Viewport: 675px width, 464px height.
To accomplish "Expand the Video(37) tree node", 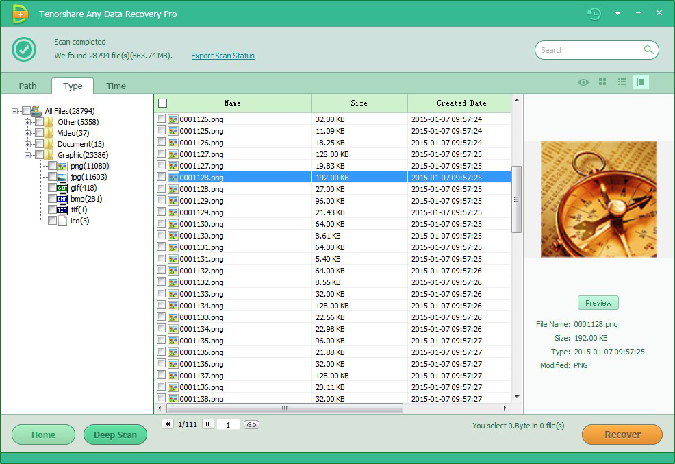I will 28,133.
